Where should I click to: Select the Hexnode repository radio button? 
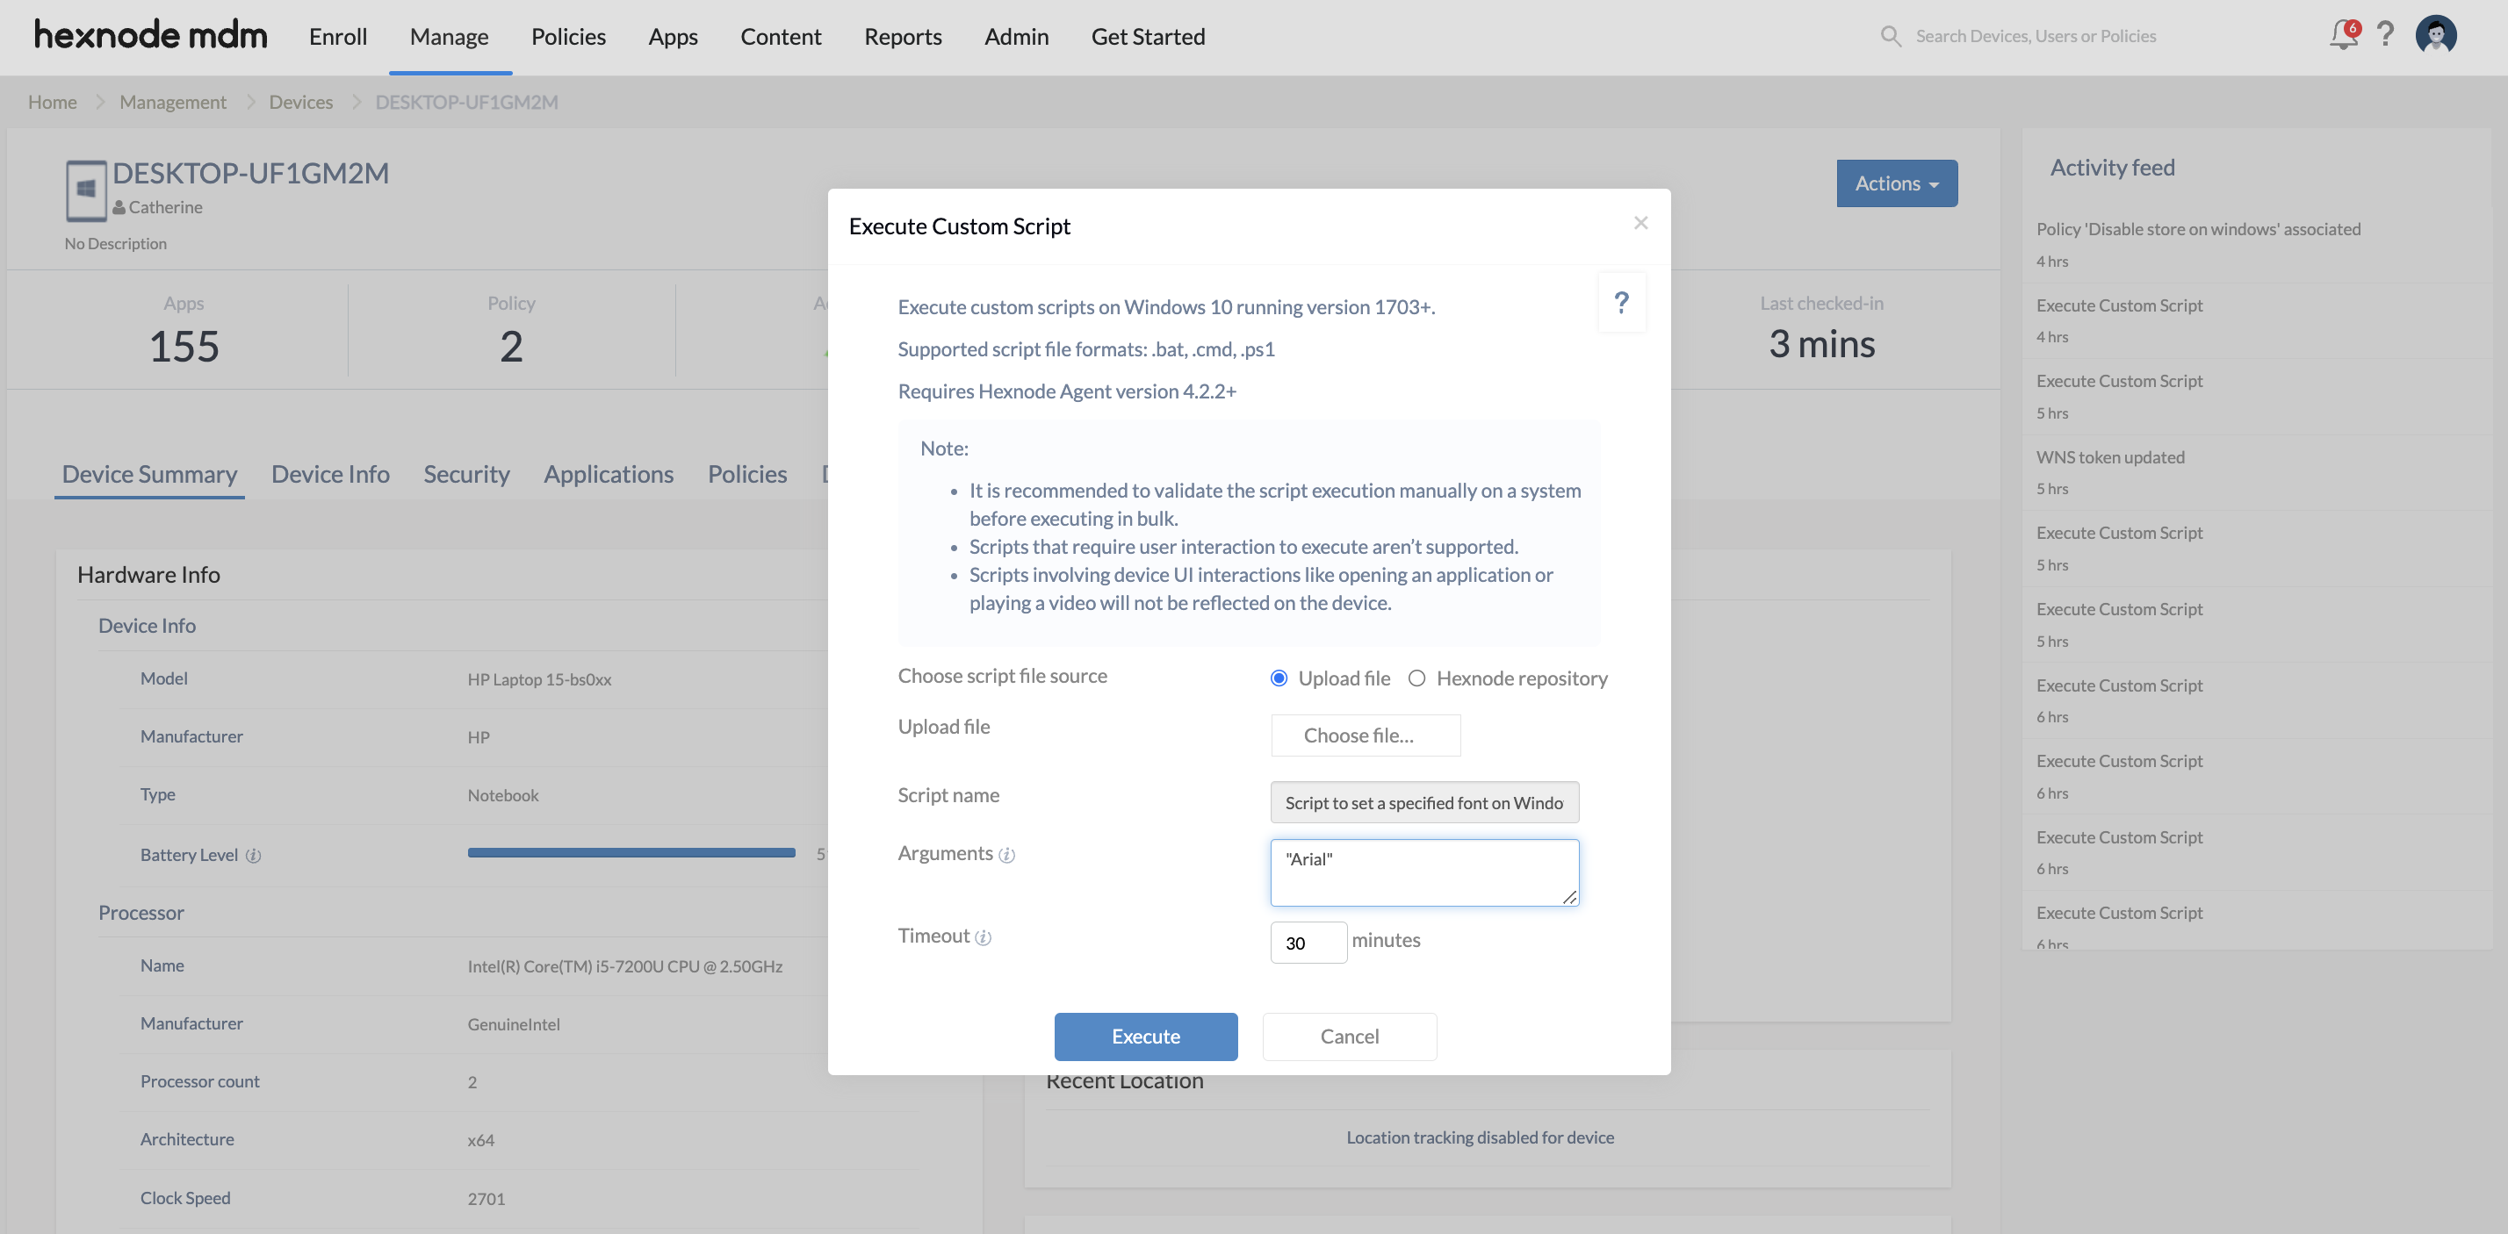tap(1416, 678)
